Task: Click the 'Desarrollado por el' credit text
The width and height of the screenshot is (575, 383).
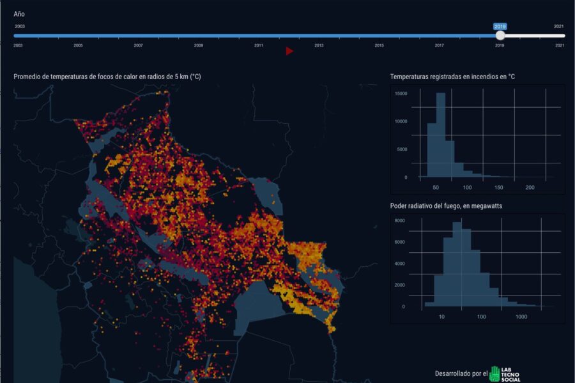Action: point(461,374)
